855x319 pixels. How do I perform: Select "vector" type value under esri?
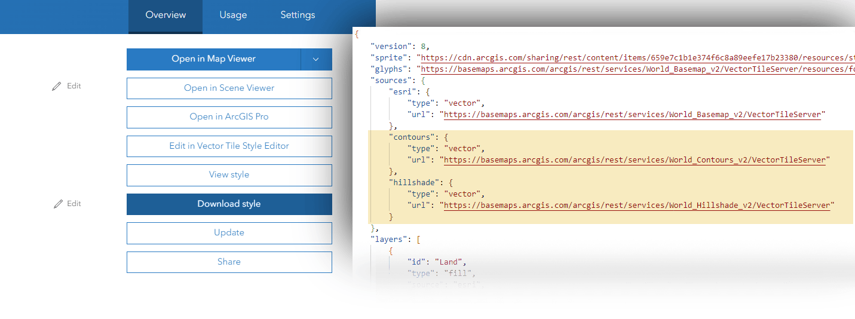coord(462,103)
